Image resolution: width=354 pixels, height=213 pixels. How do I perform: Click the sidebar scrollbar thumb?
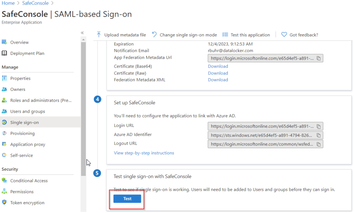coord(83,109)
